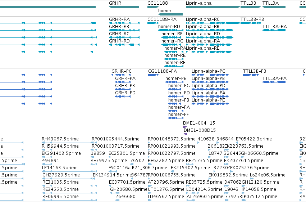Select the homer-RD transcript
306x202 pixels.
coord(170,30)
